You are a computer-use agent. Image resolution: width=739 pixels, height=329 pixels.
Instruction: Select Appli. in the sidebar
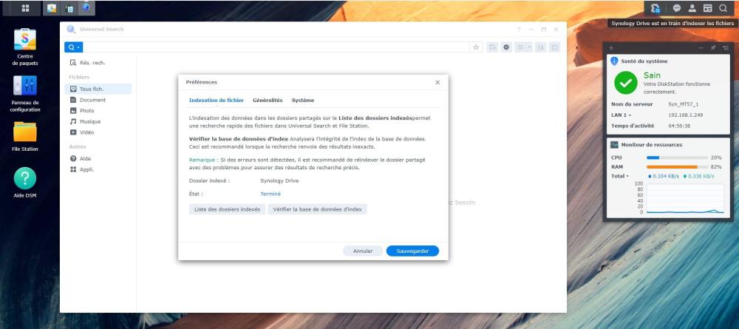(x=98, y=170)
